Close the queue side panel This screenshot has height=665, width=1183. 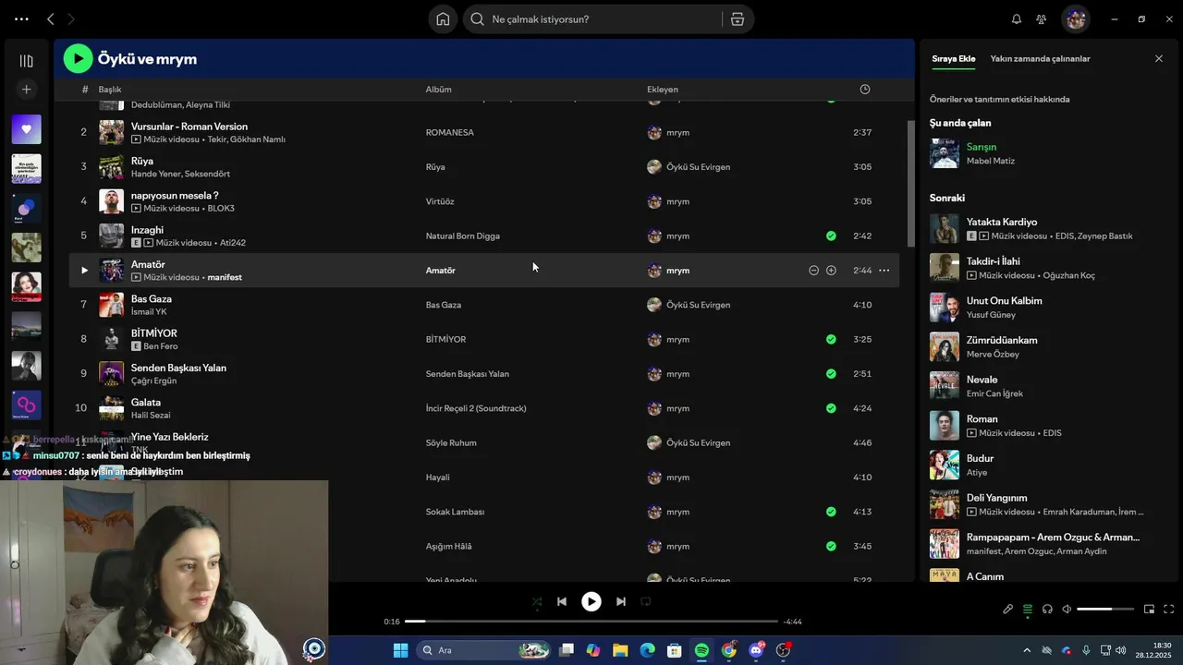[x=1159, y=58]
